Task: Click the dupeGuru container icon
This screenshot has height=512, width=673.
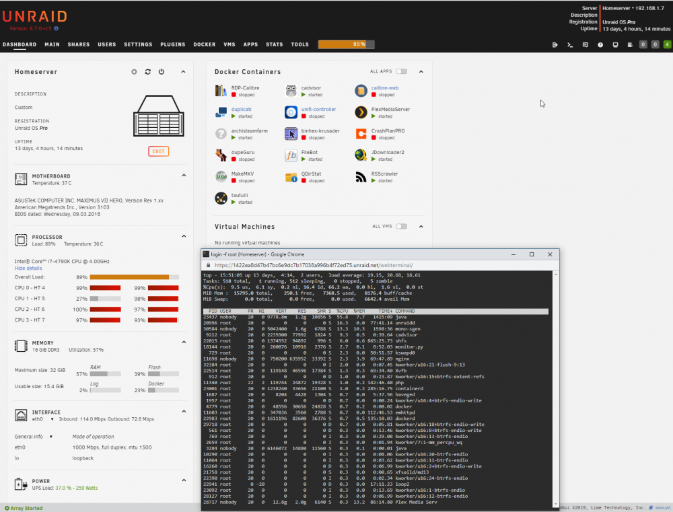Action: 221,155
